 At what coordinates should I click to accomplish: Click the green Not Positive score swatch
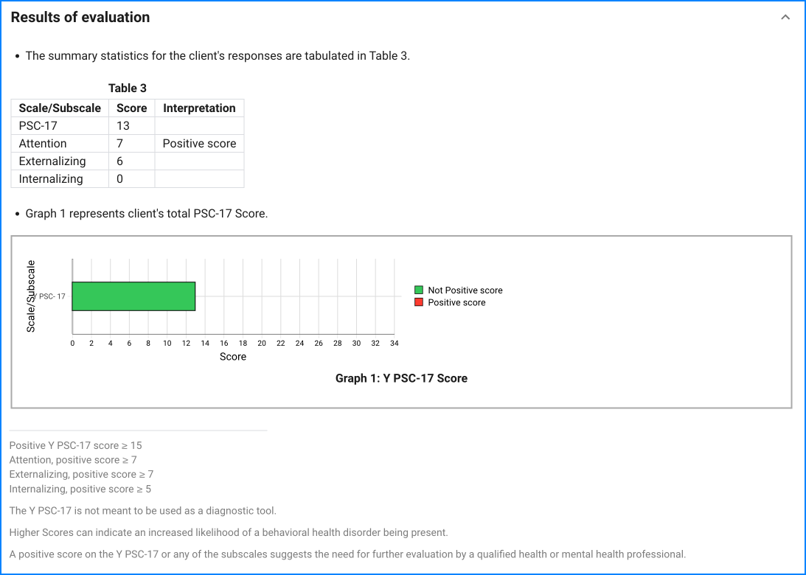(x=419, y=290)
